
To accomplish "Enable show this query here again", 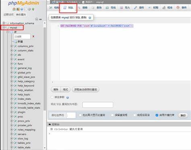I will coord(80,115).
